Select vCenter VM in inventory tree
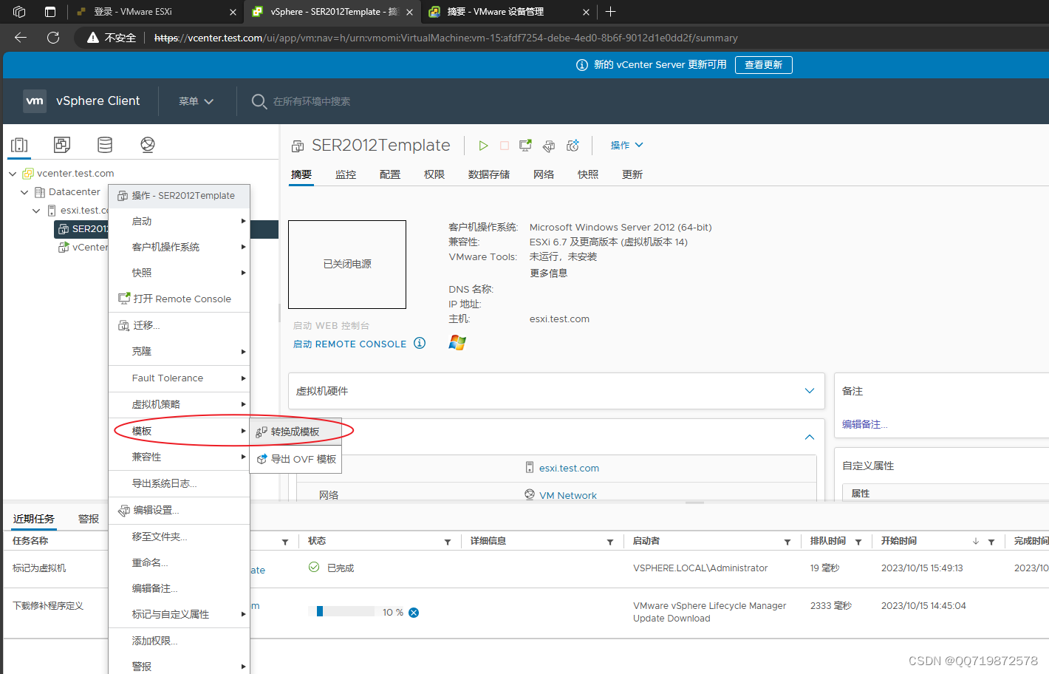This screenshot has height=674, width=1049. (83, 248)
